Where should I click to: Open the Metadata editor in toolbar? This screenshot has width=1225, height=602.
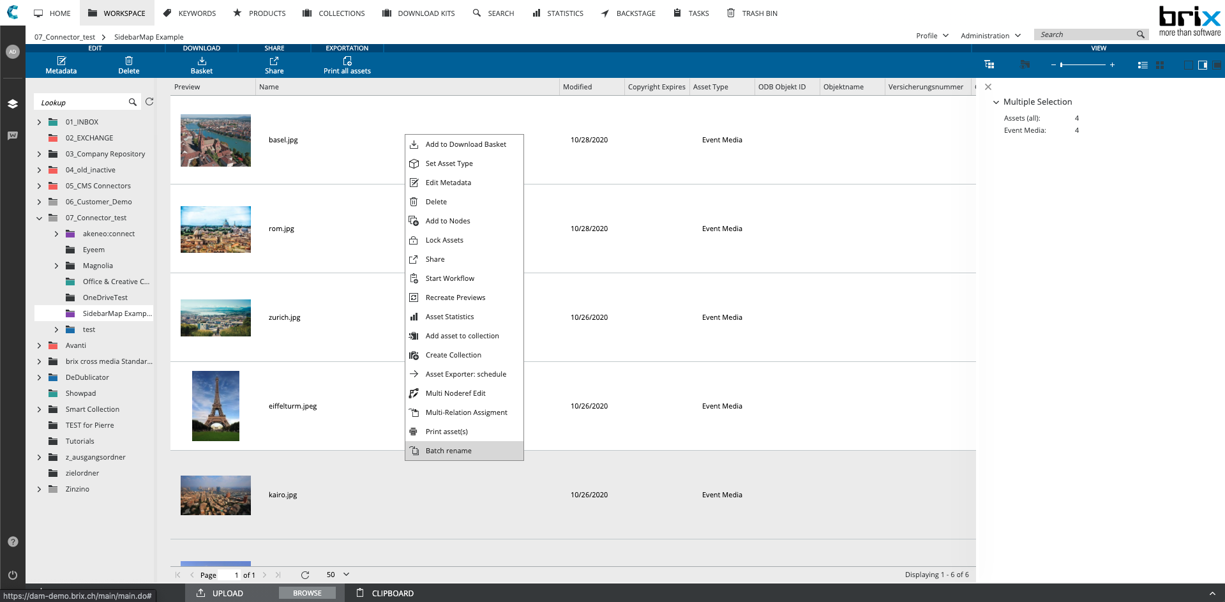[x=61, y=65]
